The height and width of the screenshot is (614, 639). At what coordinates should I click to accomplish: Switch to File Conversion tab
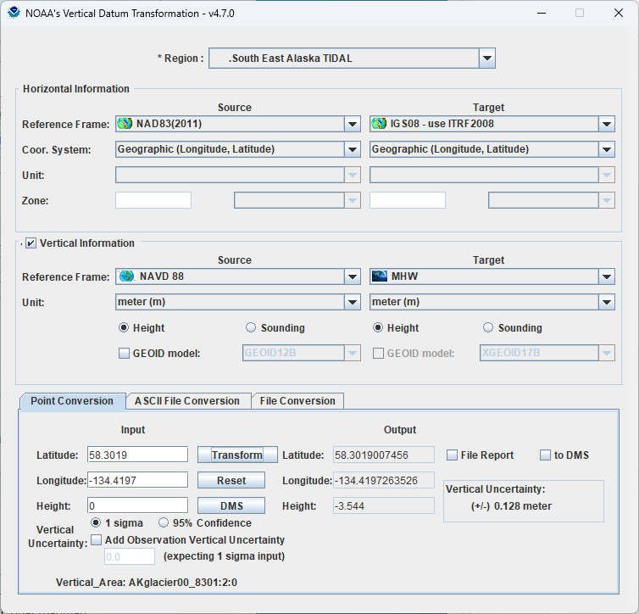click(297, 401)
